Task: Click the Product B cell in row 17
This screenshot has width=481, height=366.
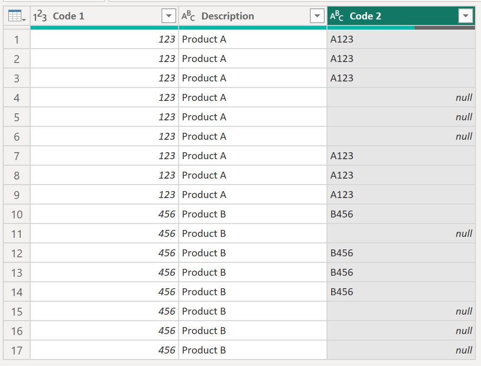Action: tap(253, 350)
